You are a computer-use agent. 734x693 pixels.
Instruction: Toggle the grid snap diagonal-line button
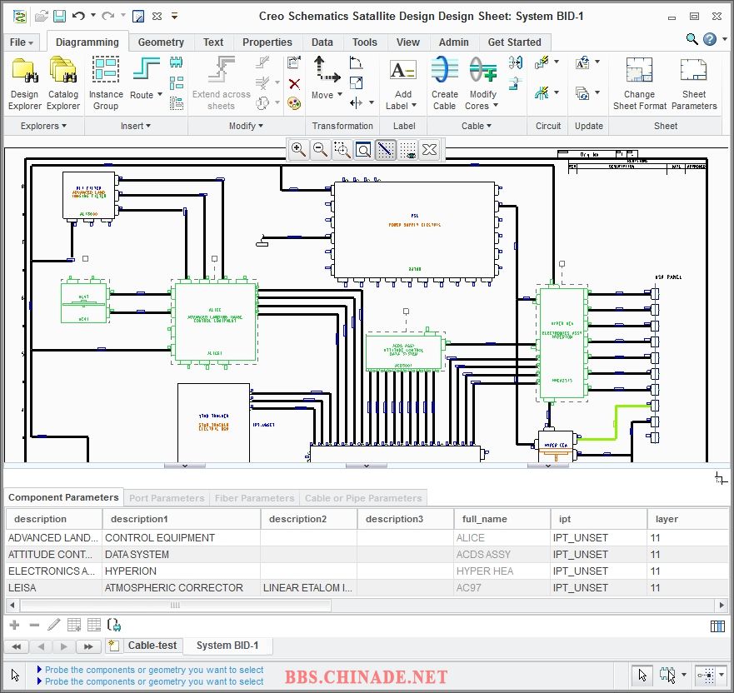click(385, 150)
